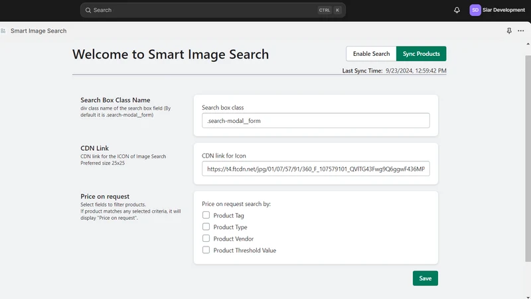Check the Product Tag checkbox

[x=206, y=215]
